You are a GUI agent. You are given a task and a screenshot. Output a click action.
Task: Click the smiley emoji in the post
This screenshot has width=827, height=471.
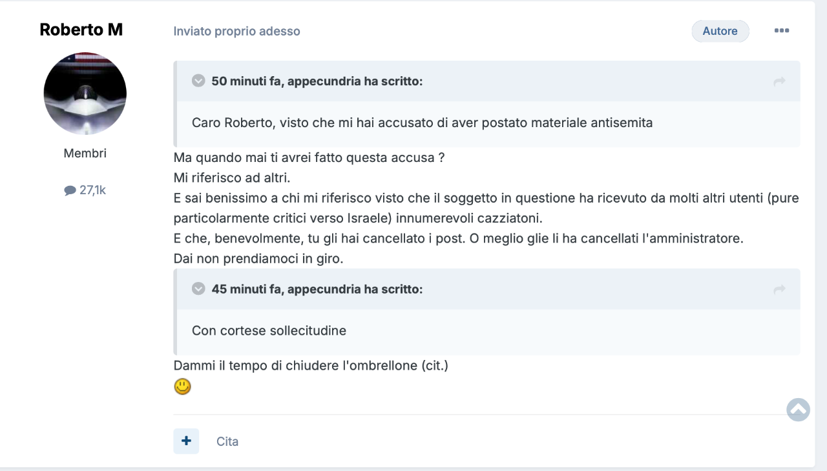pyautogui.click(x=183, y=386)
